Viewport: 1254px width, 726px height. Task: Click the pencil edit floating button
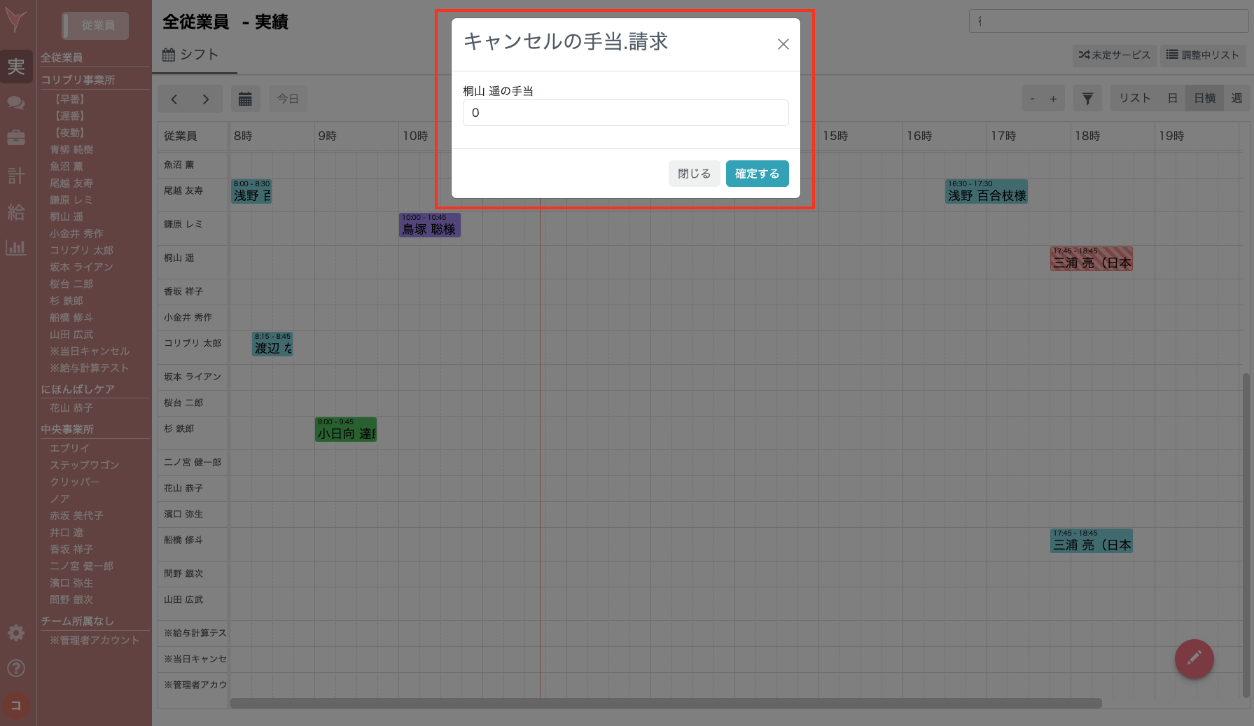[1194, 659]
